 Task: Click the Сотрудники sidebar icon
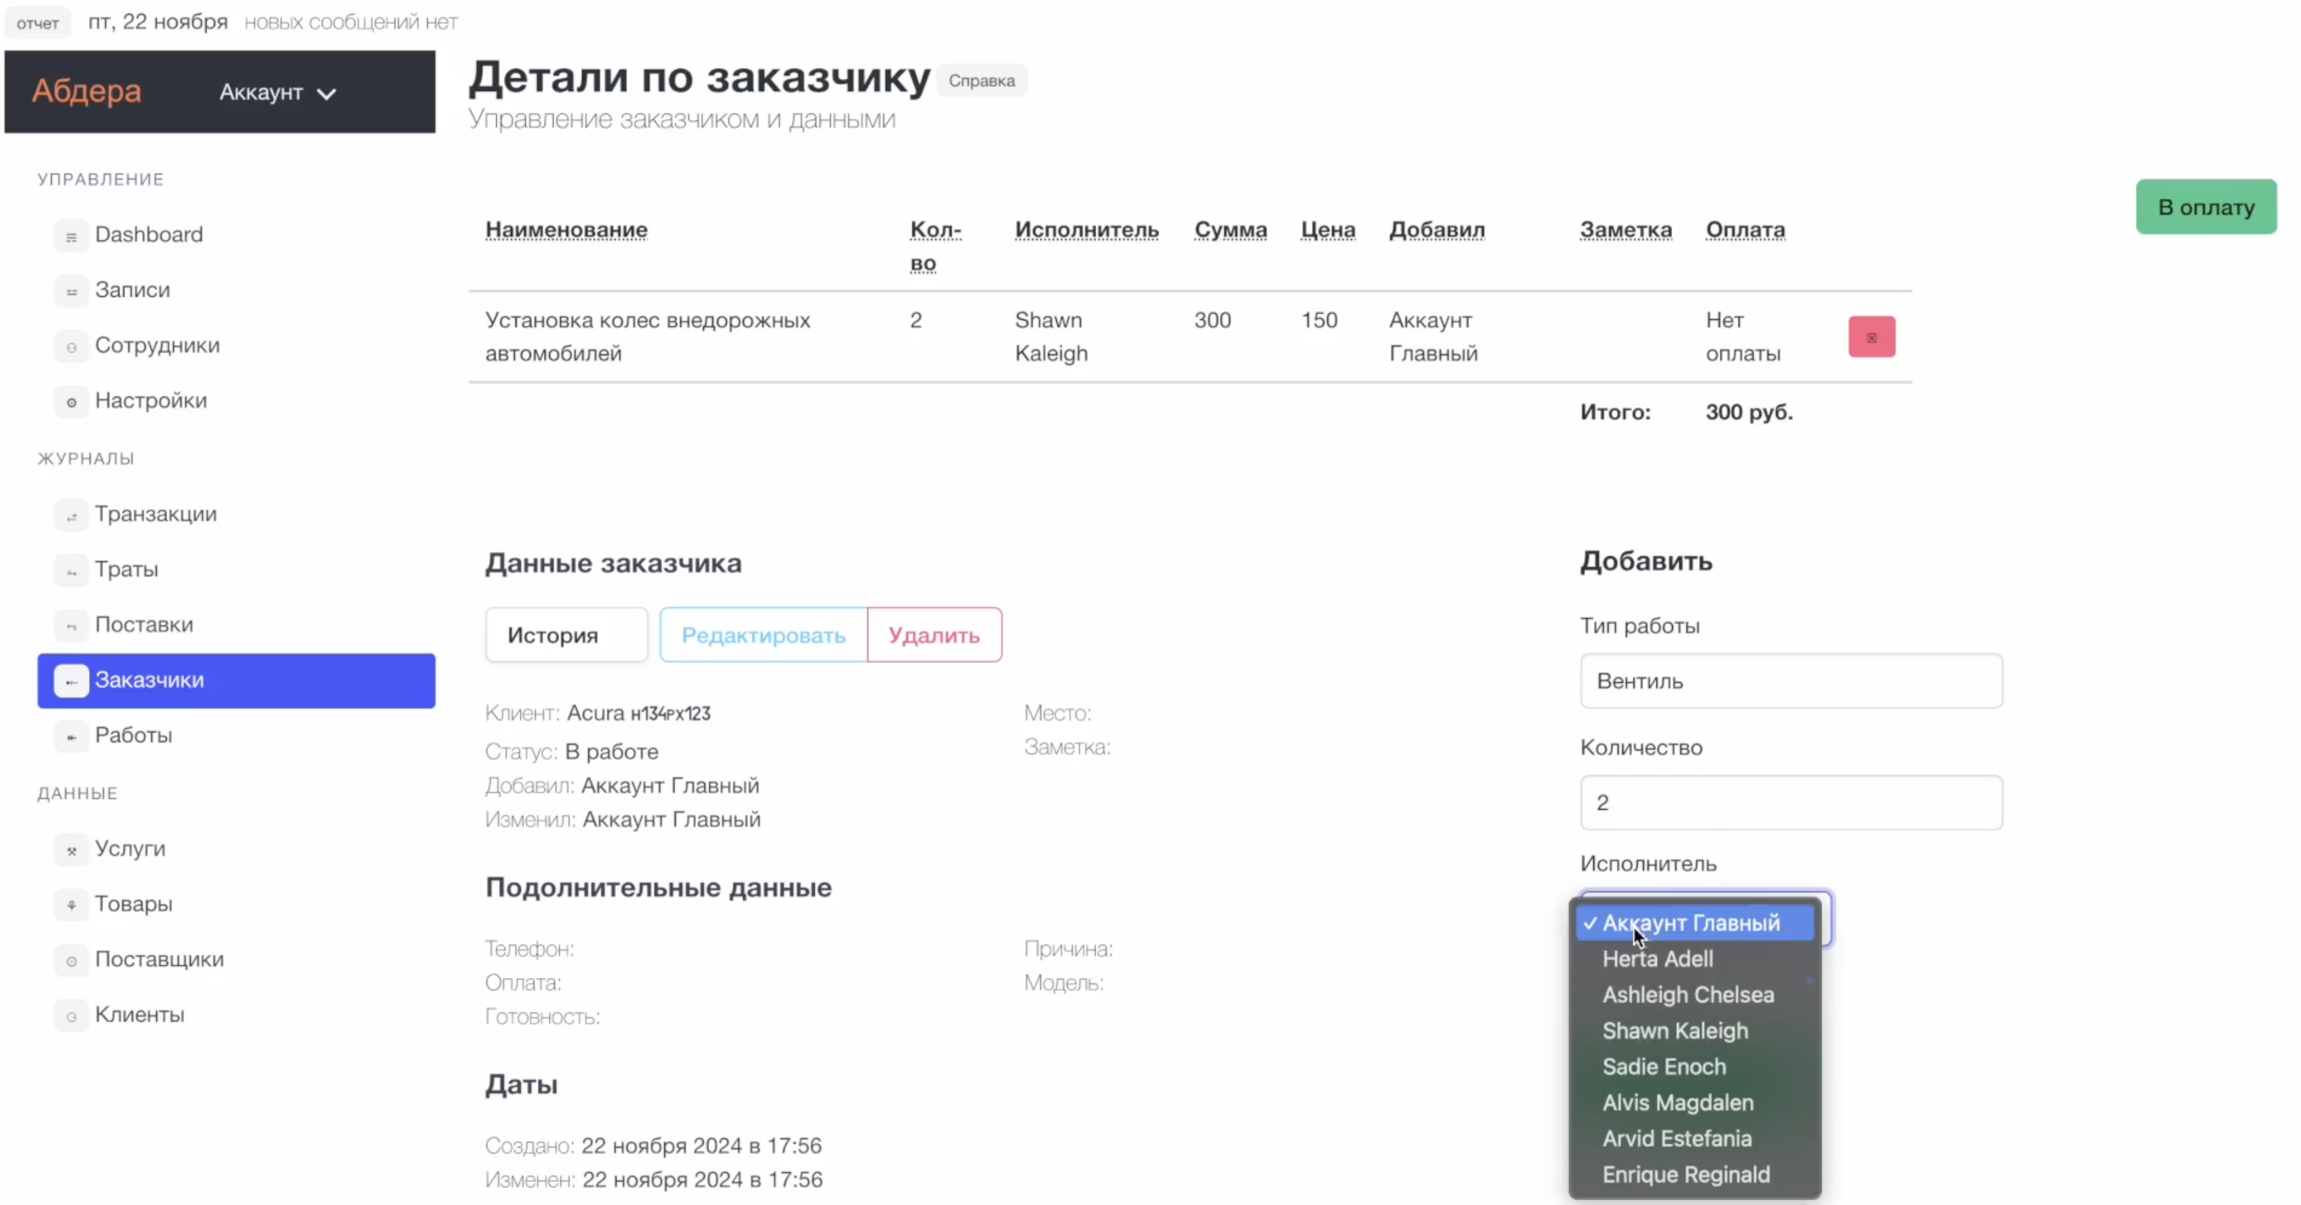(x=71, y=346)
